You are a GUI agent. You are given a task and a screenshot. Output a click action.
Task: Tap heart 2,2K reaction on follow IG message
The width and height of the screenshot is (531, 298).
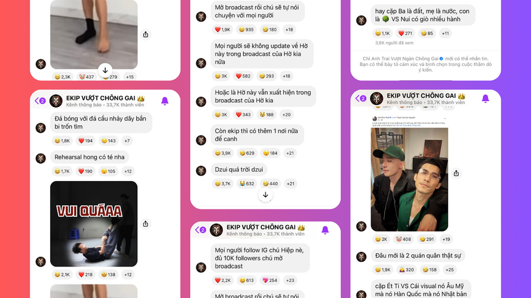pyautogui.click(x=222, y=280)
